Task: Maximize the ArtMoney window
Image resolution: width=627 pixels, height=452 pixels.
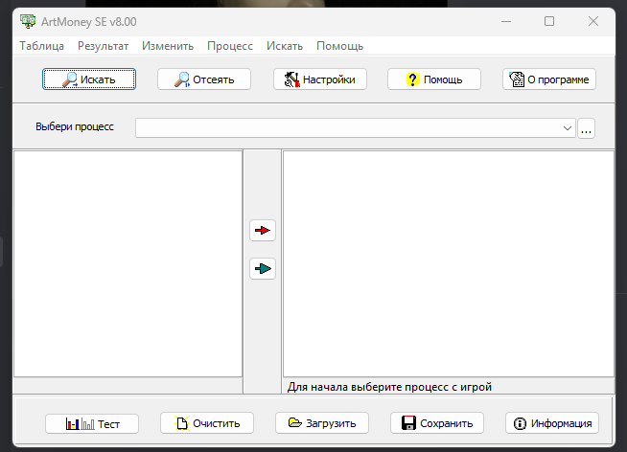Action: coord(549,21)
